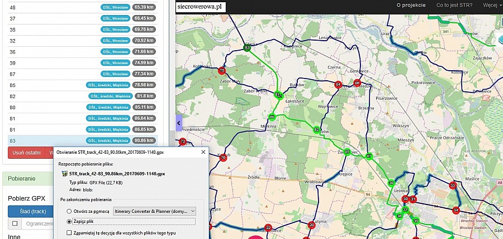This screenshot has width=503, height=239.
Task: Click red node marker 76 on map
Action: click(224, 158)
